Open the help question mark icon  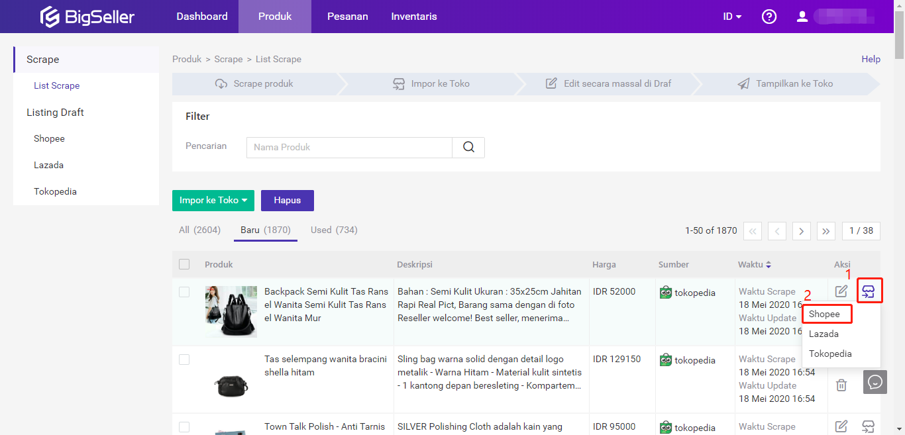tap(769, 17)
